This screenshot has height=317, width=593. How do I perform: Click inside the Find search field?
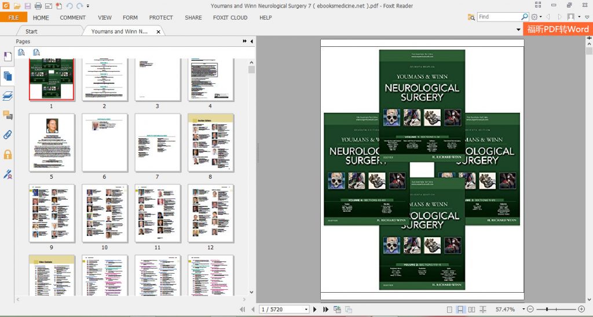click(499, 17)
